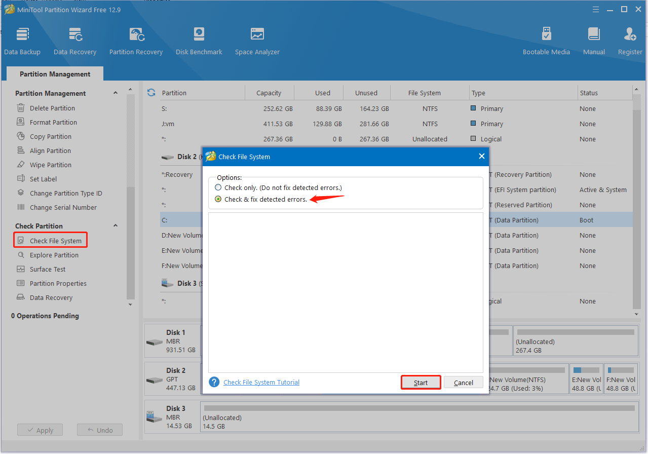
Task: Open the application menu in title bar
Action: (596, 9)
